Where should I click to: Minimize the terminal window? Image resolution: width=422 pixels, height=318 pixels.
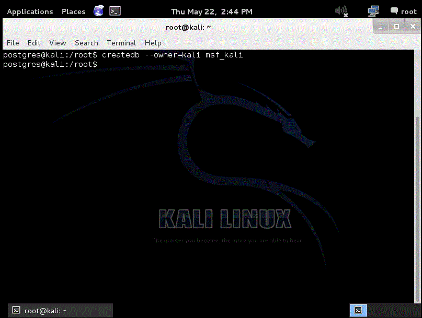coord(380,27)
